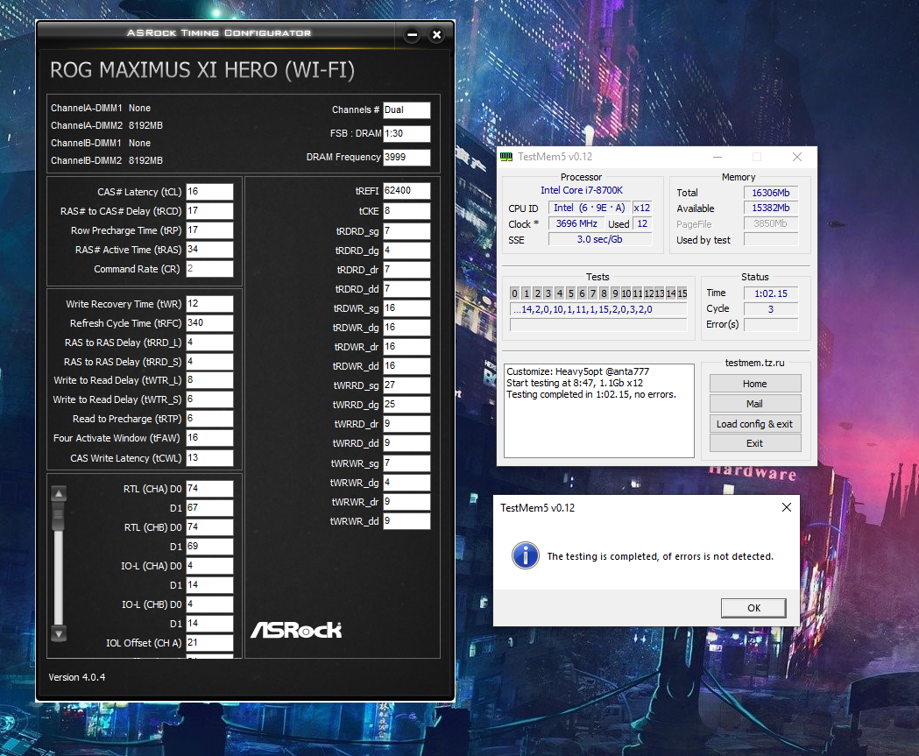This screenshot has width=919, height=756.
Task: Click the RTL (CHB) D0 field
Action: [x=210, y=527]
